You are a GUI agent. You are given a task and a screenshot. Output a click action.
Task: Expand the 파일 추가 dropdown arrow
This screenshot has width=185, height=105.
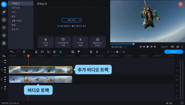tap(80, 20)
